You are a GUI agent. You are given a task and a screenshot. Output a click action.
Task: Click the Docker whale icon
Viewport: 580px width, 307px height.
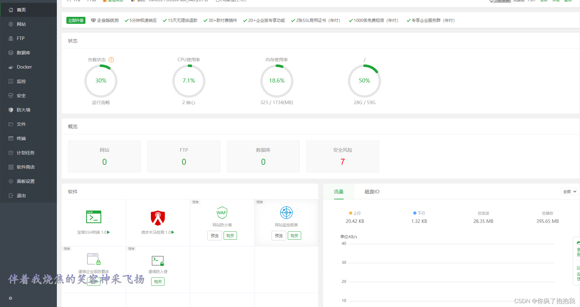11,67
